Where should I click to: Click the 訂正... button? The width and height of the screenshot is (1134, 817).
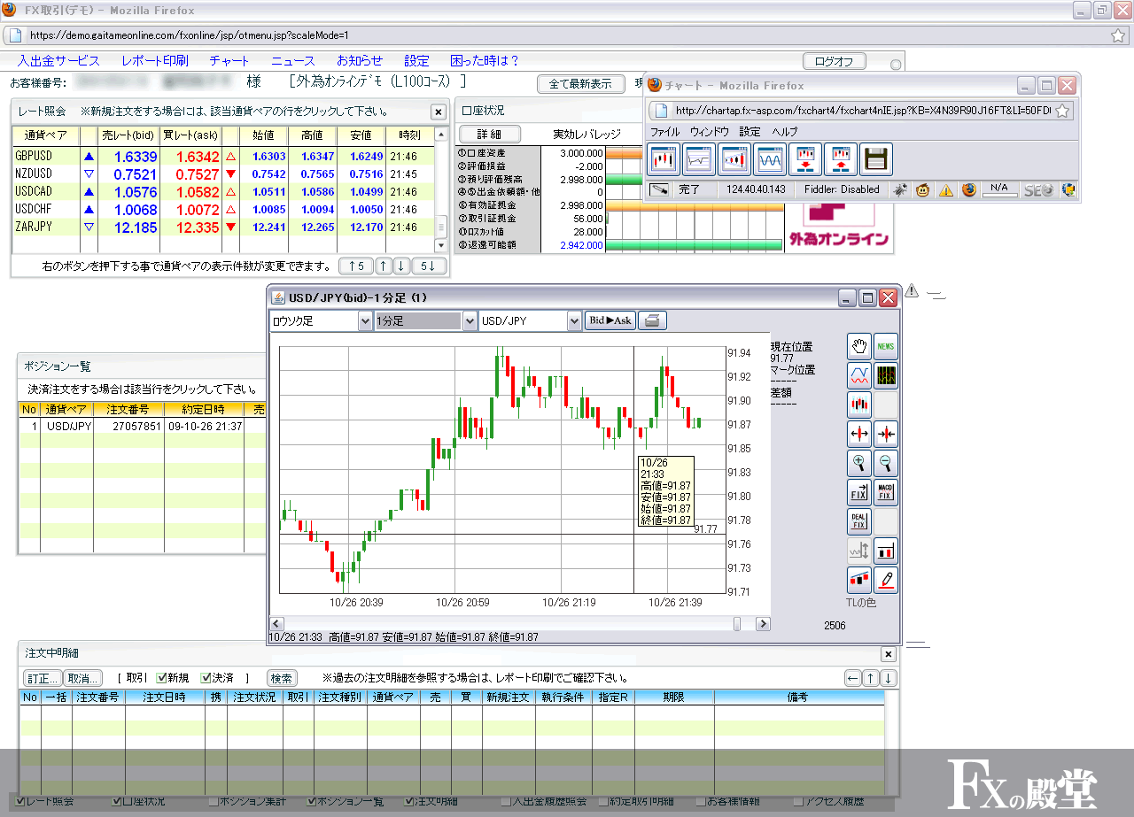pos(42,678)
